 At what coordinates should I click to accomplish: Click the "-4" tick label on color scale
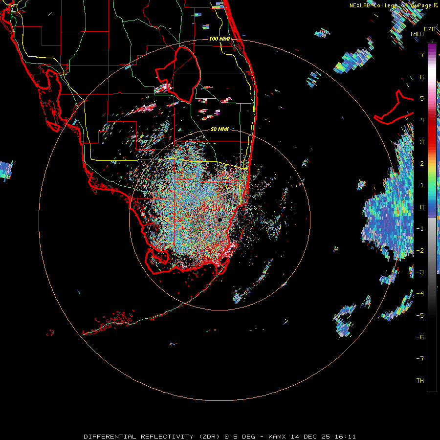tap(420, 294)
